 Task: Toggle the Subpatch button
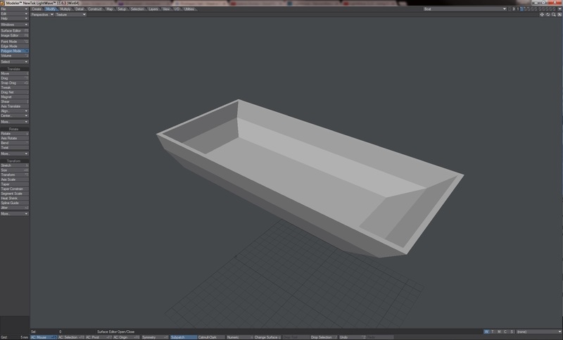(183, 337)
